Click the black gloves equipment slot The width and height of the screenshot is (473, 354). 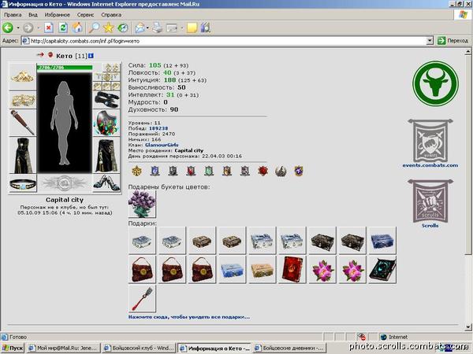pos(106,100)
